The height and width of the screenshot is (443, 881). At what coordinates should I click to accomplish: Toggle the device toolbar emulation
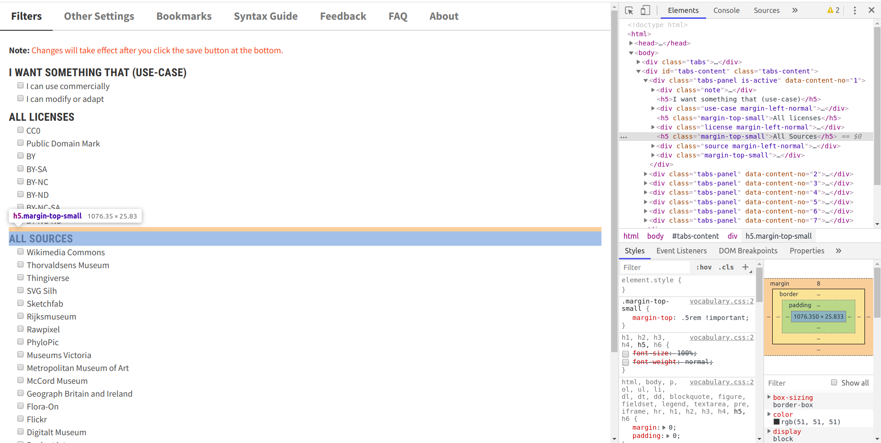pyautogui.click(x=646, y=10)
